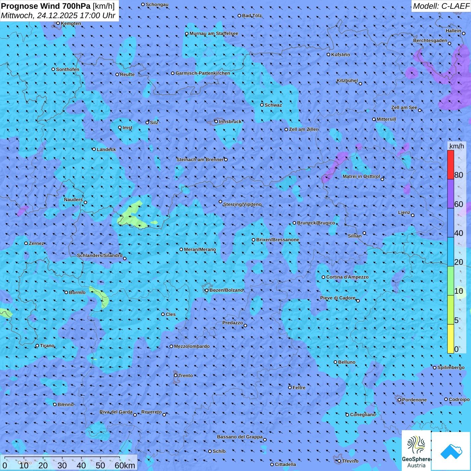Viewport: 471px width, 471px height.
Task: Click the Zernez label
Action: [36, 243]
